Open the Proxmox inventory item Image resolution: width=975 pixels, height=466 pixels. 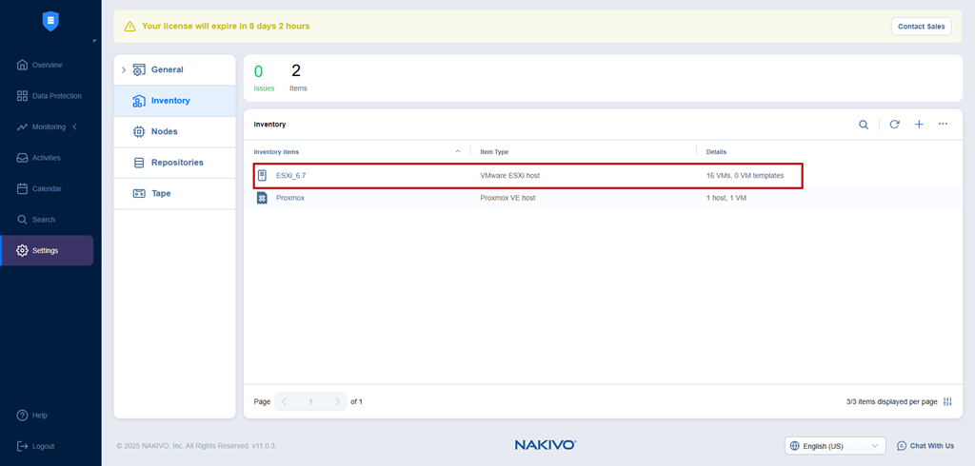click(290, 198)
